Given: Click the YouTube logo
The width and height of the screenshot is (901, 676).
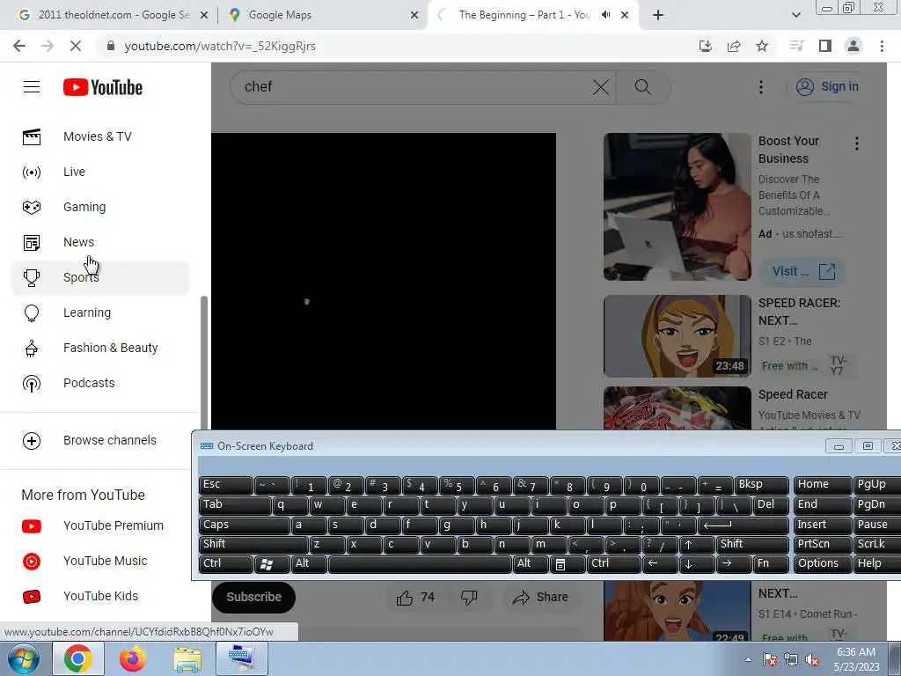Looking at the screenshot, I should (103, 87).
